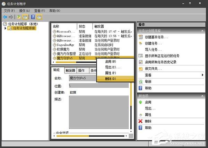Click the details pane vertical scrollbar

tap(131, 106)
